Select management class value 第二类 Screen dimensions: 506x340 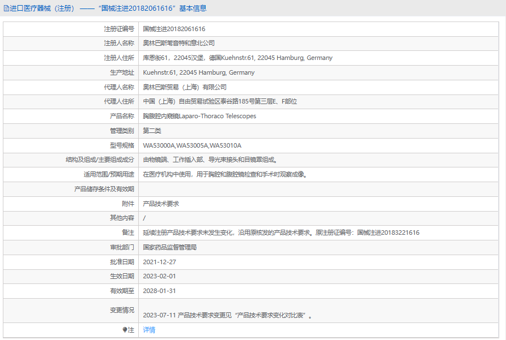point(152,131)
